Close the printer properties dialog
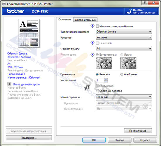The image size is (161, 146). [153, 3]
